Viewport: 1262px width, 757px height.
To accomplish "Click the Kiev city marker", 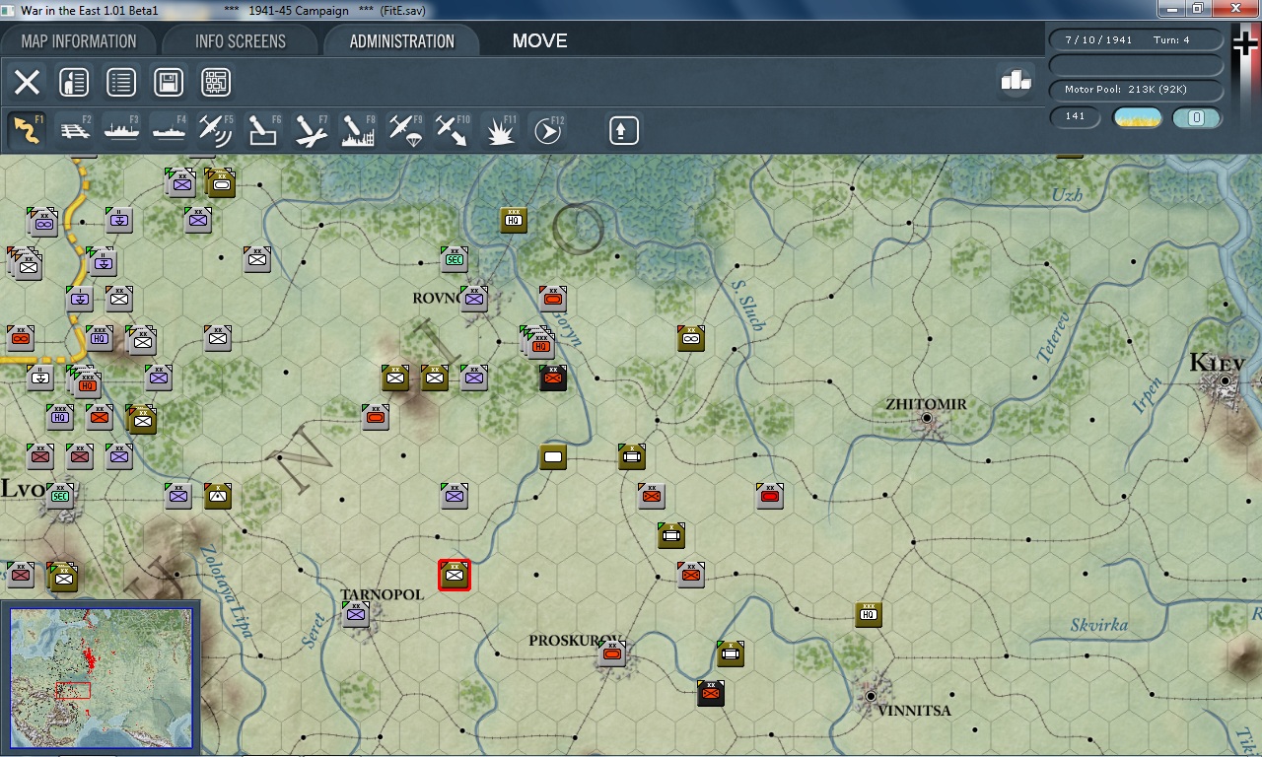I will [1227, 380].
